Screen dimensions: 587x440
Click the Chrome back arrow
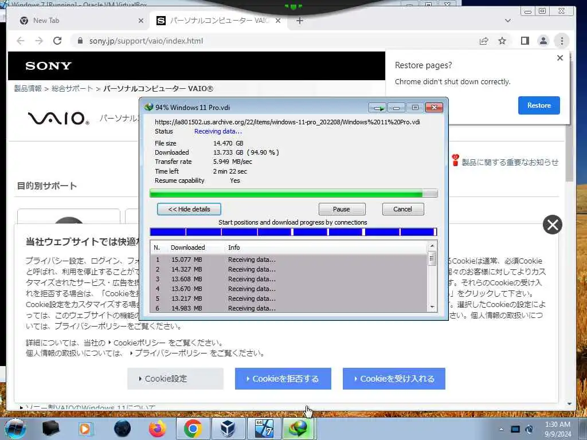(21, 41)
